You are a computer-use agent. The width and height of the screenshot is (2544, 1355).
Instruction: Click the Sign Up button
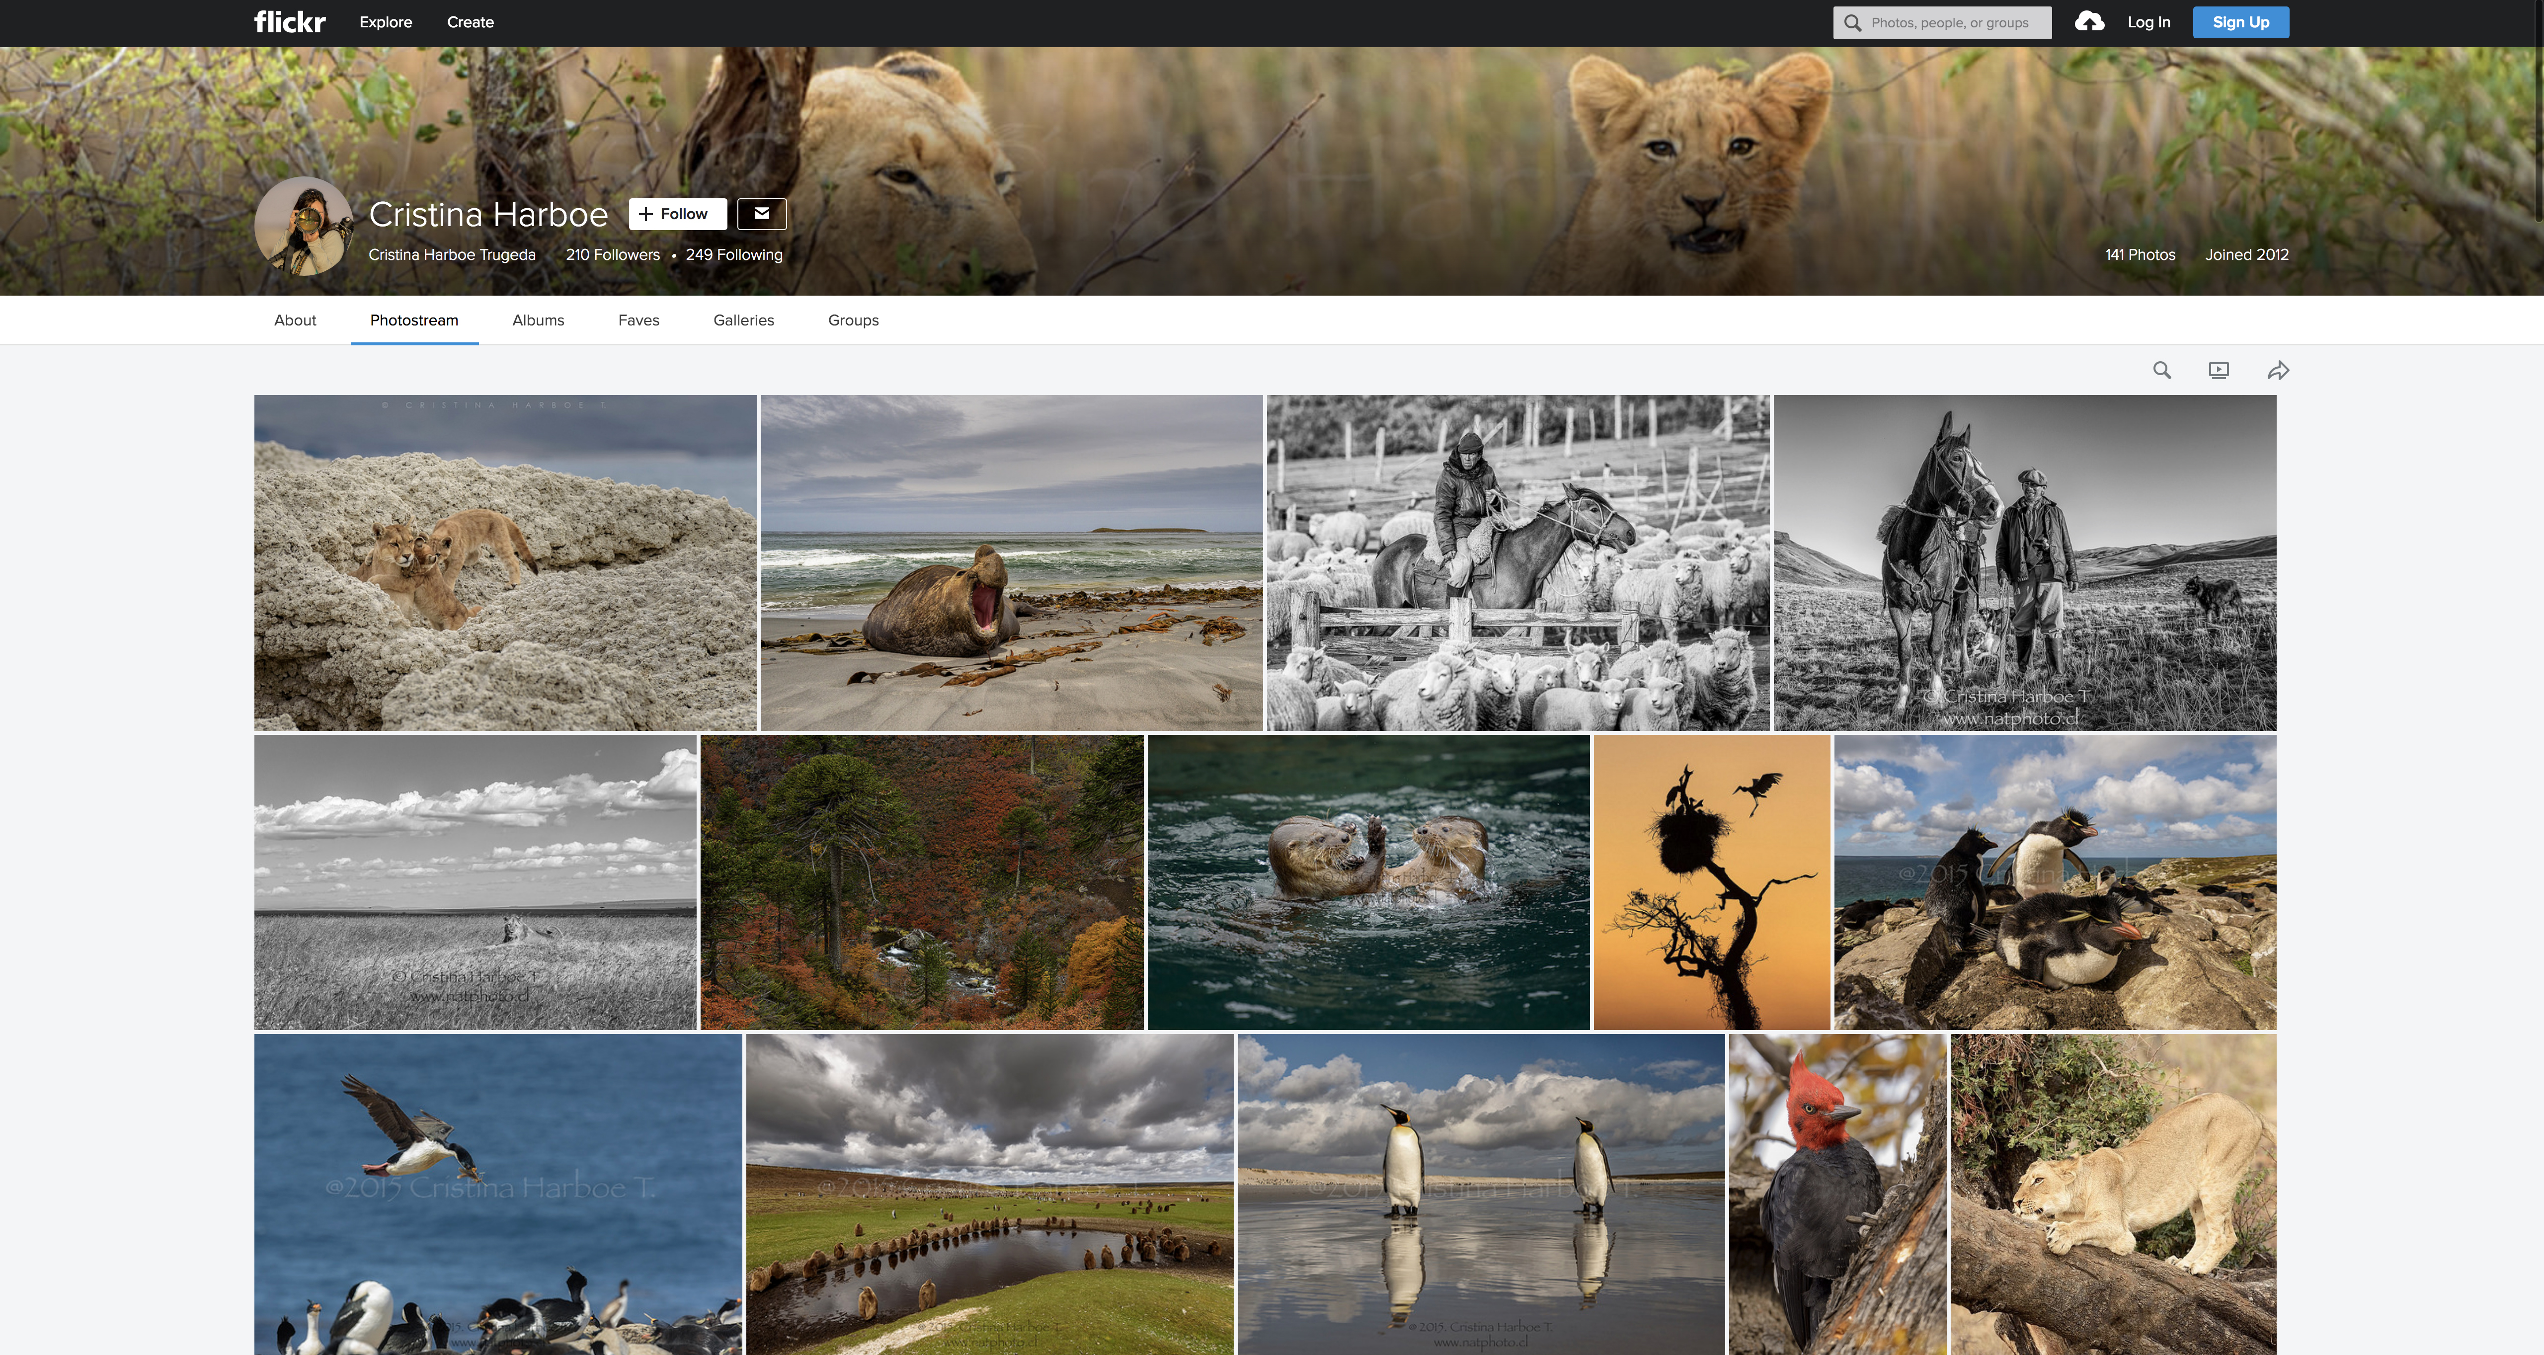pos(2240,22)
